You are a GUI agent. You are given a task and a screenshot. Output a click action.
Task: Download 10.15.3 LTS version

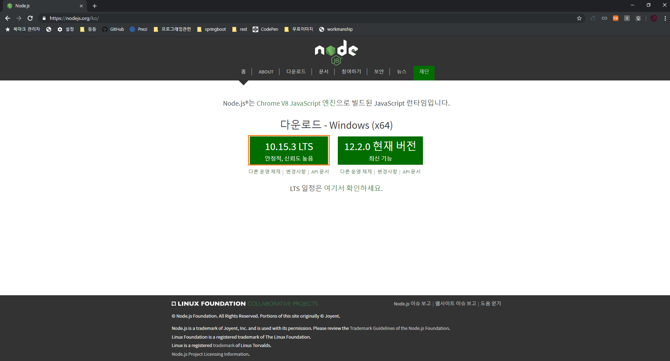(x=289, y=150)
